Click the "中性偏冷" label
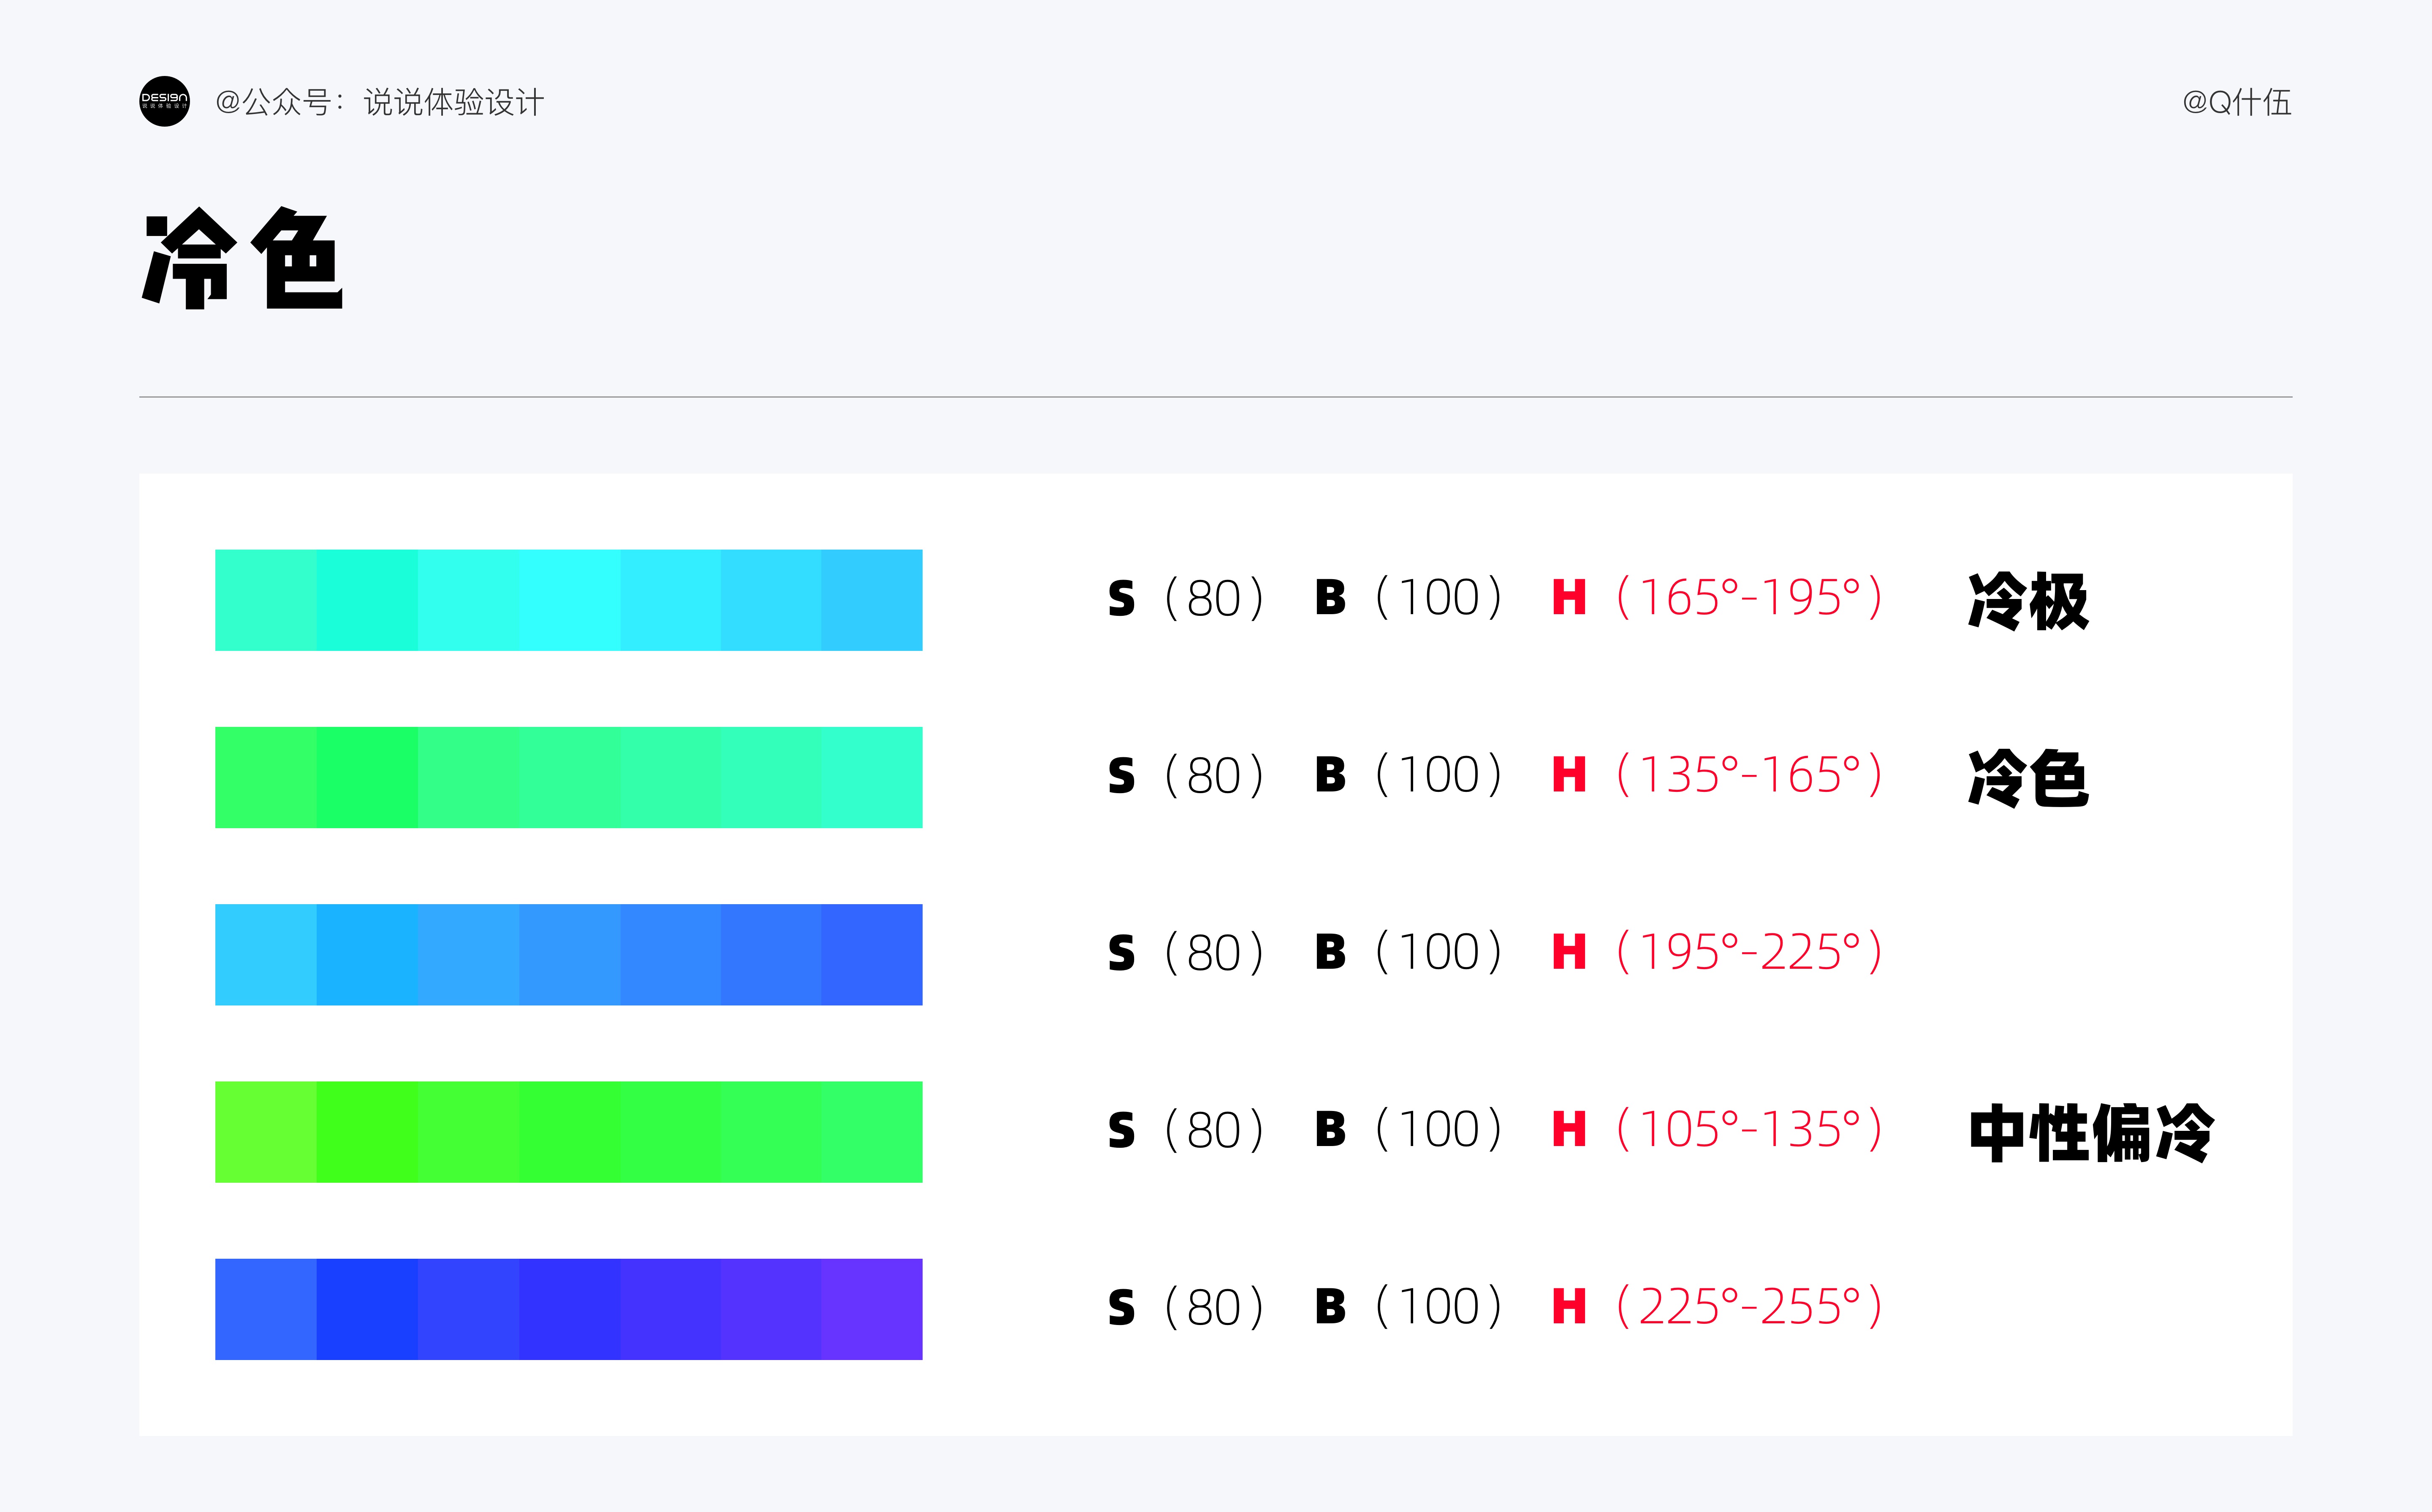 (x=2091, y=1133)
